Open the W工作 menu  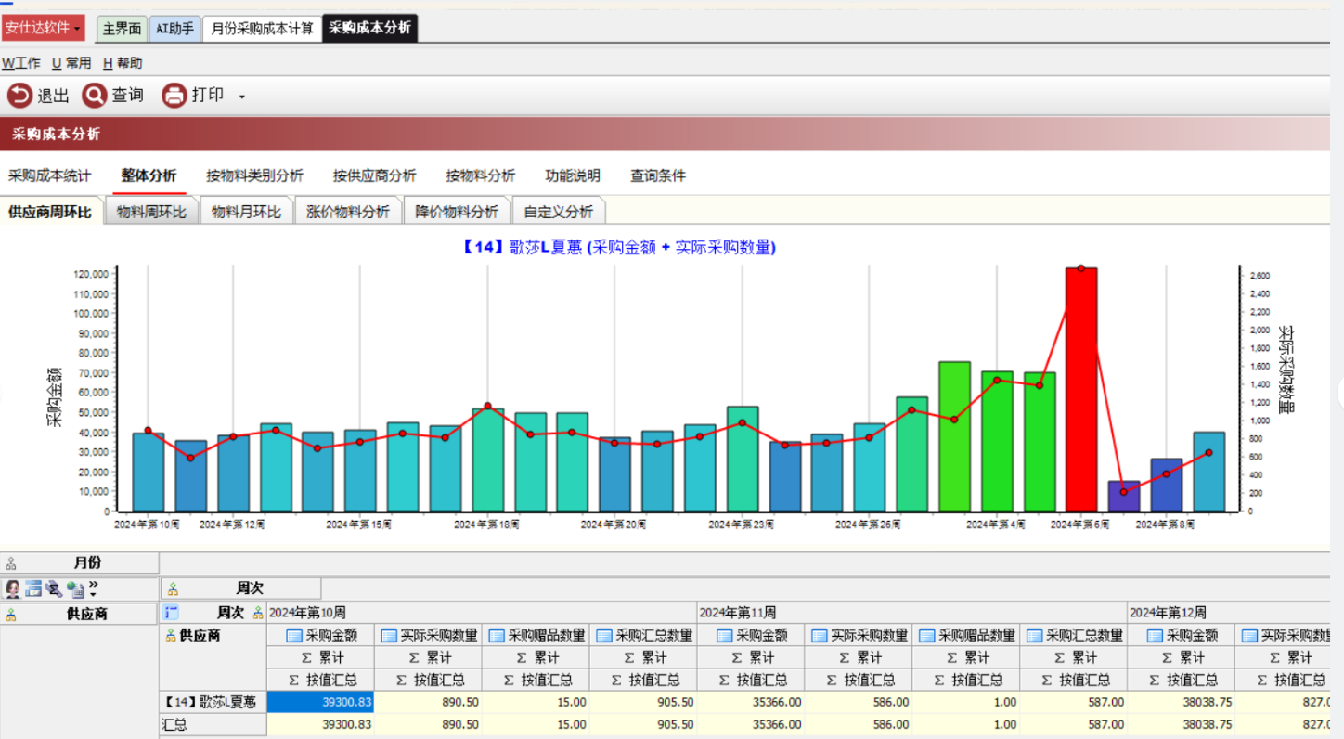click(x=21, y=63)
